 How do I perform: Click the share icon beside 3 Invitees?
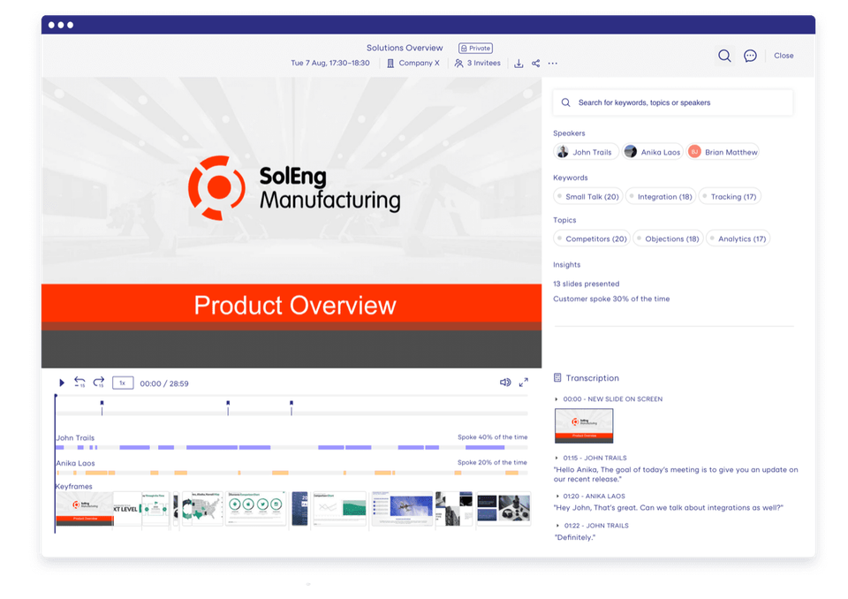pos(535,64)
